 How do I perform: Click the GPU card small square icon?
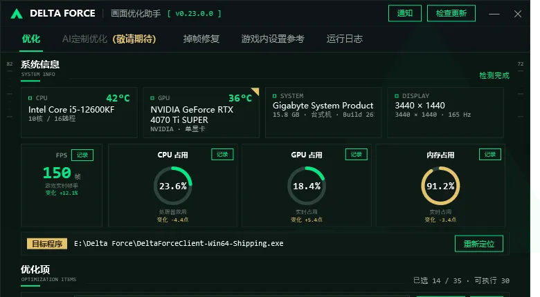(x=152, y=98)
